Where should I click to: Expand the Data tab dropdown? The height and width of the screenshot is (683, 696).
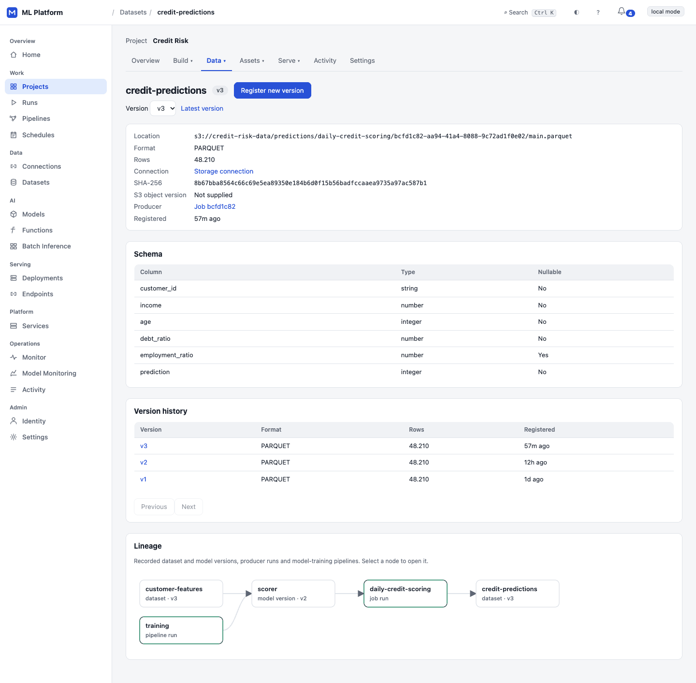pos(217,60)
